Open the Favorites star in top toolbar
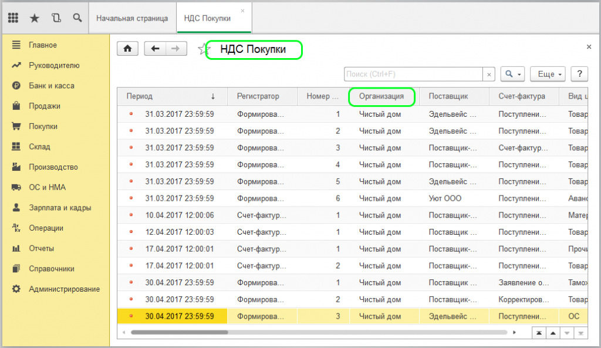 (35, 18)
